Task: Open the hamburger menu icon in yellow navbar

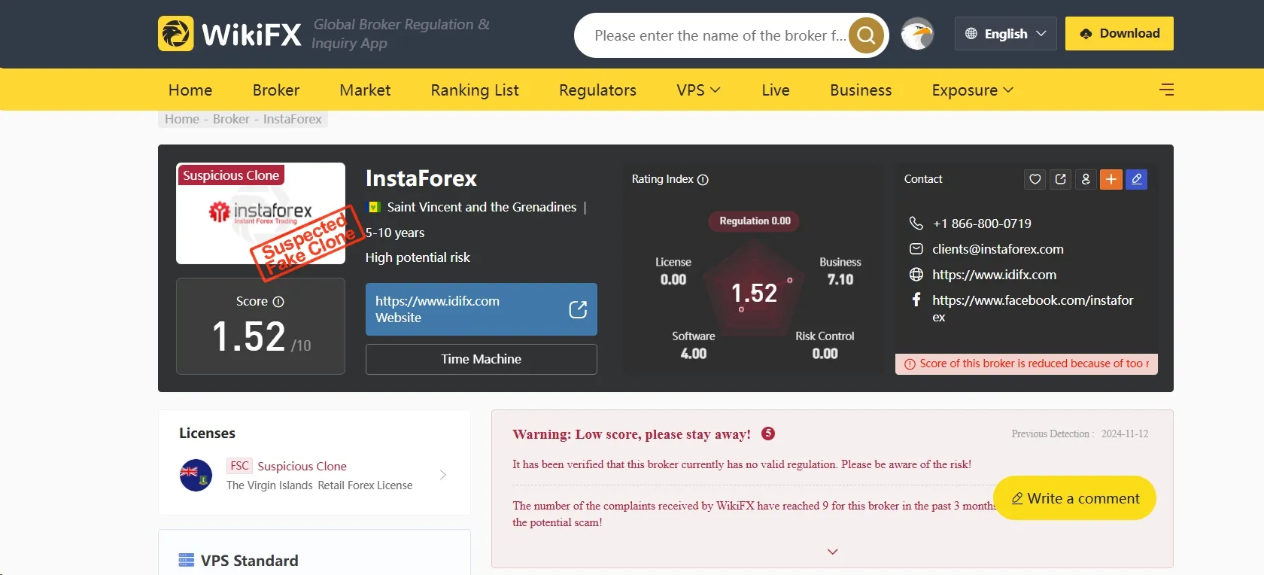Action: click(1167, 90)
